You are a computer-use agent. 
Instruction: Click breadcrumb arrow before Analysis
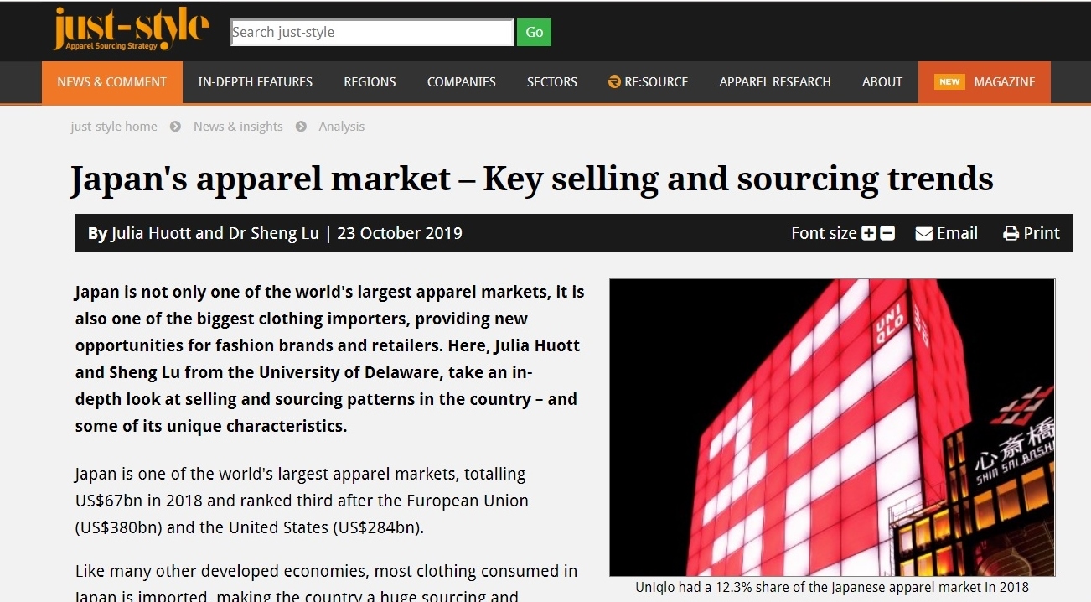(301, 127)
